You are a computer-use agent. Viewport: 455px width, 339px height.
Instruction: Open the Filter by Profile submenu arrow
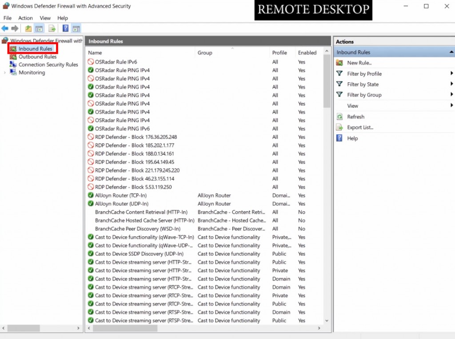(x=451, y=73)
